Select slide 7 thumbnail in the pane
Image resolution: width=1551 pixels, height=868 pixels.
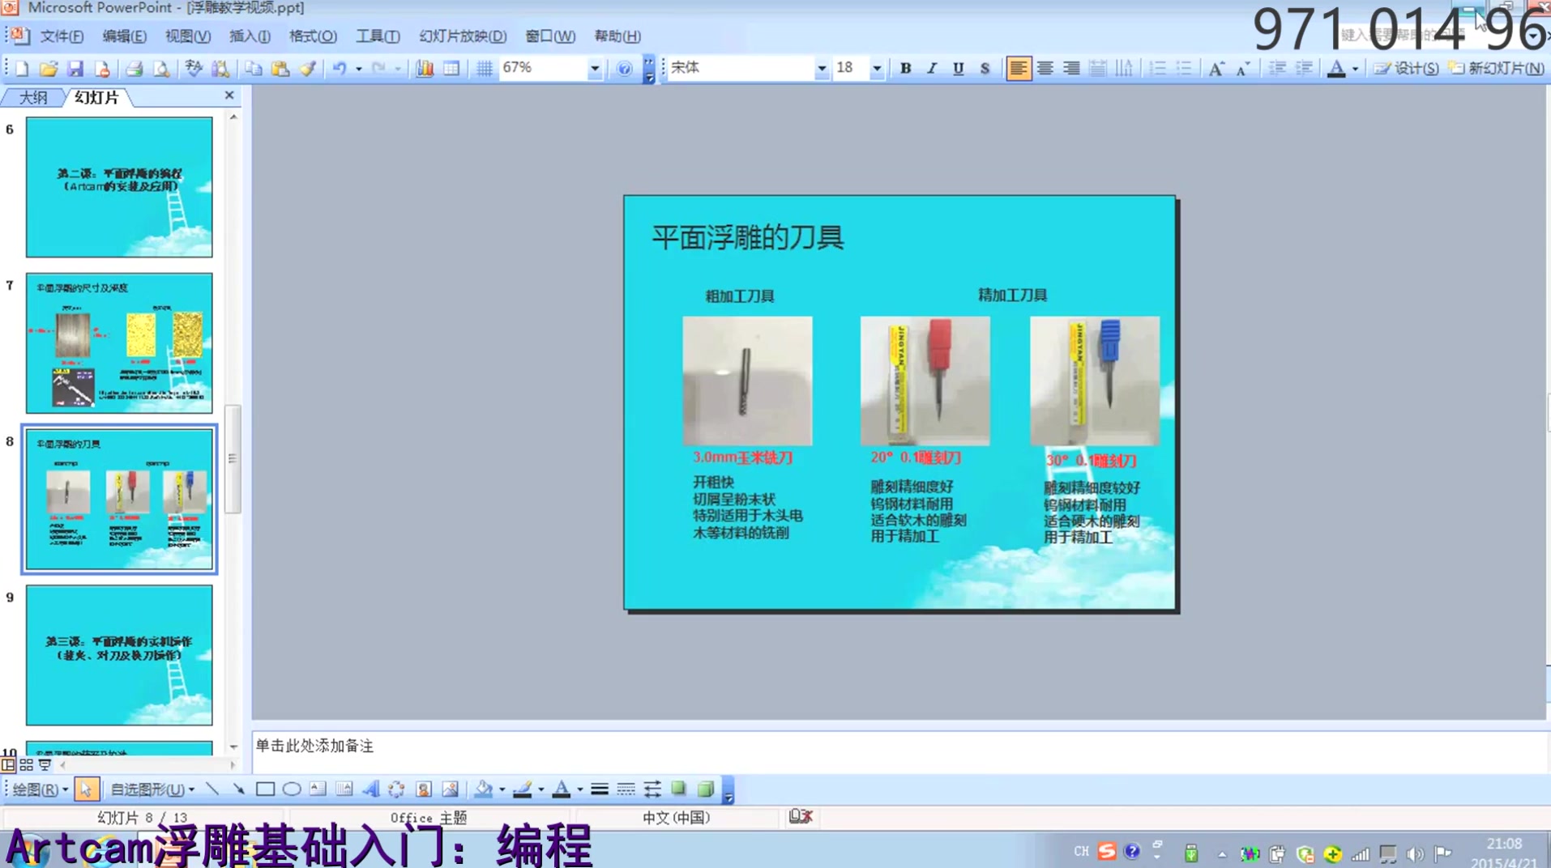tap(118, 344)
